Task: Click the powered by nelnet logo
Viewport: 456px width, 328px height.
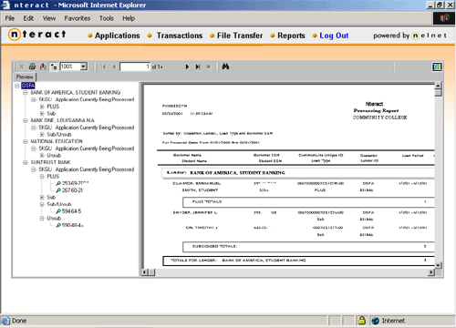Action: [409, 36]
